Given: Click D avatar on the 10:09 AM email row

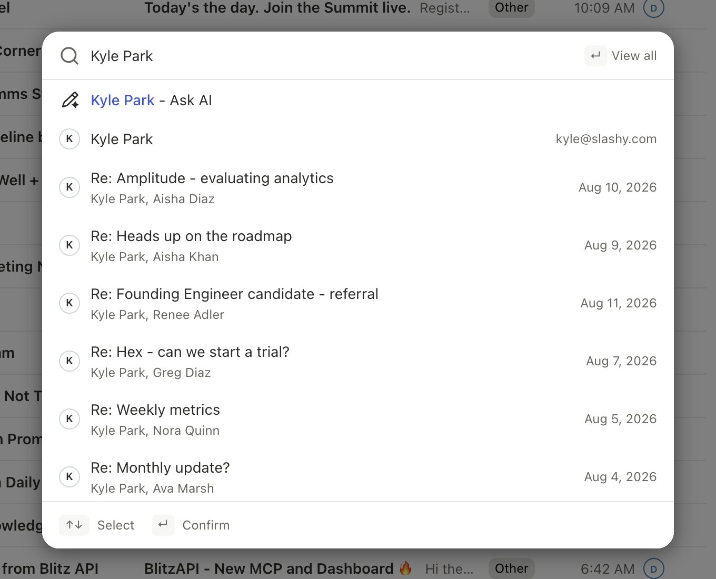Looking at the screenshot, I should [654, 8].
